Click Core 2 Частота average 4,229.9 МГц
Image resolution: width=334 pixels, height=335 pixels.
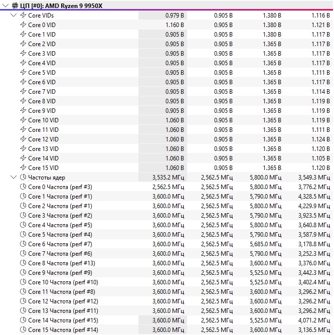point(314,206)
